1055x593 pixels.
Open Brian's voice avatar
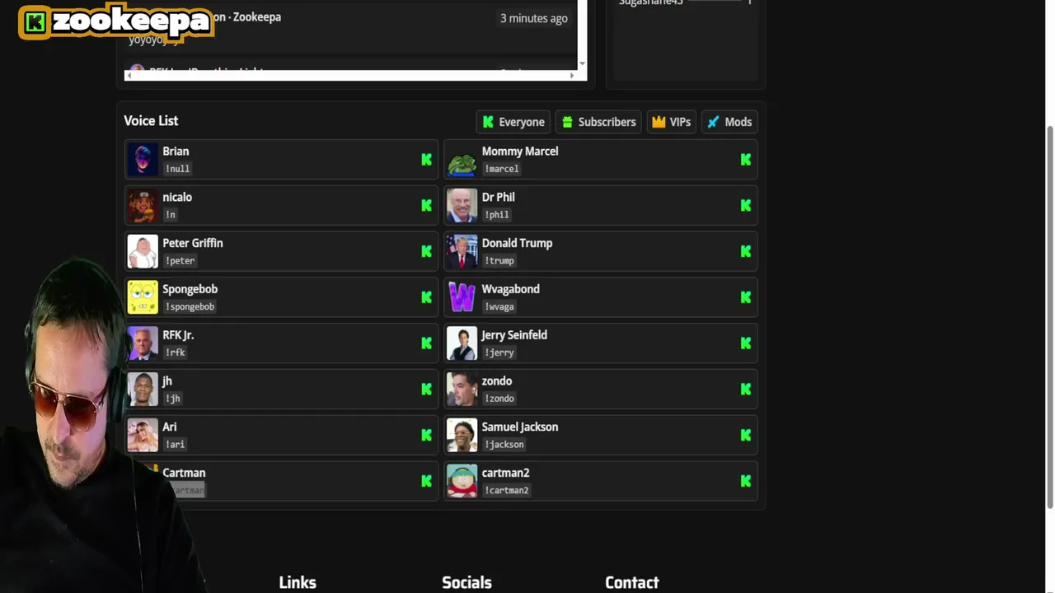[143, 160]
